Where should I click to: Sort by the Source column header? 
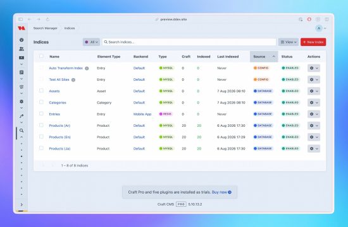(264, 57)
